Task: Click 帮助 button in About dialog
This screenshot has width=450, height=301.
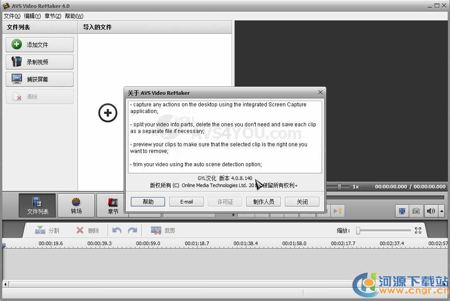Action: (148, 202)
